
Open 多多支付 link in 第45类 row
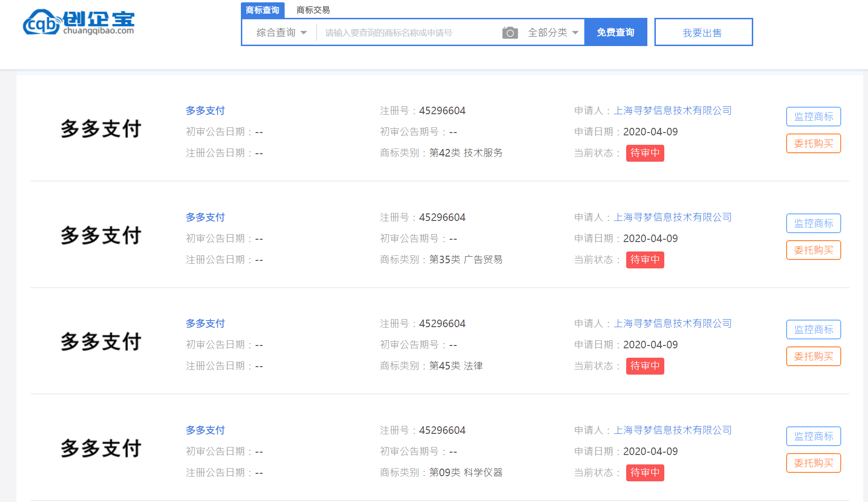pos(205,323)
